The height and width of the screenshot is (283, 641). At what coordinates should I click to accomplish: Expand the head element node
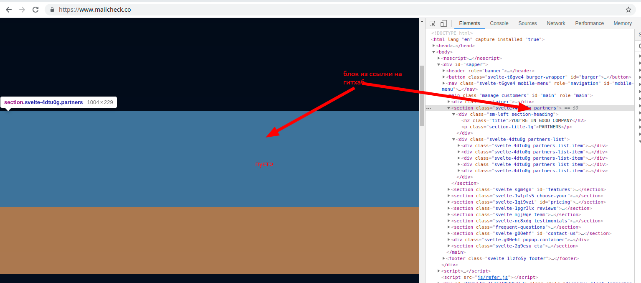click(x=434, y=46)
